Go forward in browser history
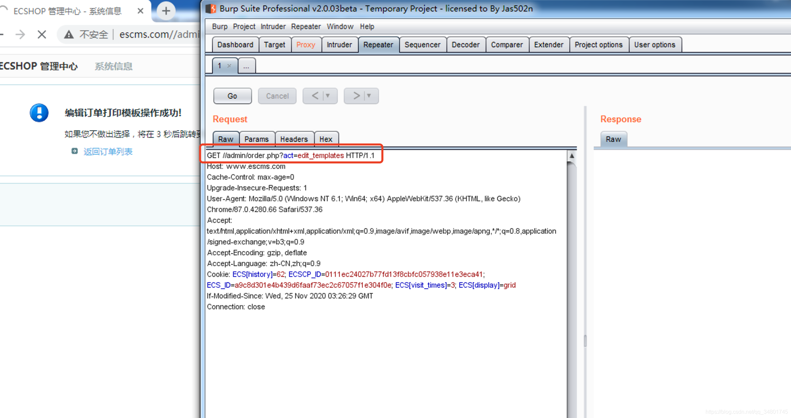791x418 pixels. pyautogui.click(x=20, y=34)
